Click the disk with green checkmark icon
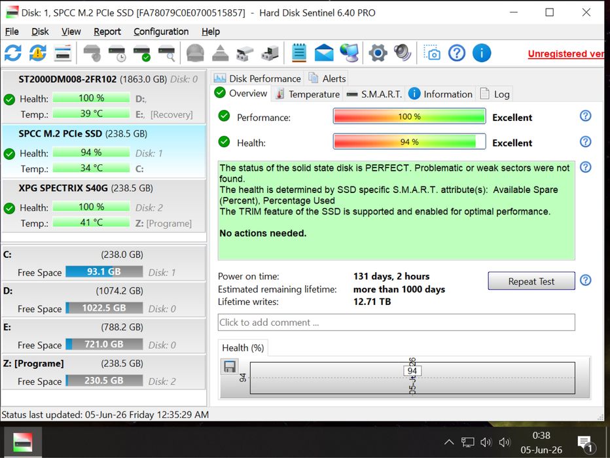The height and width of the screenshot is (458, 610). point(141,53)
